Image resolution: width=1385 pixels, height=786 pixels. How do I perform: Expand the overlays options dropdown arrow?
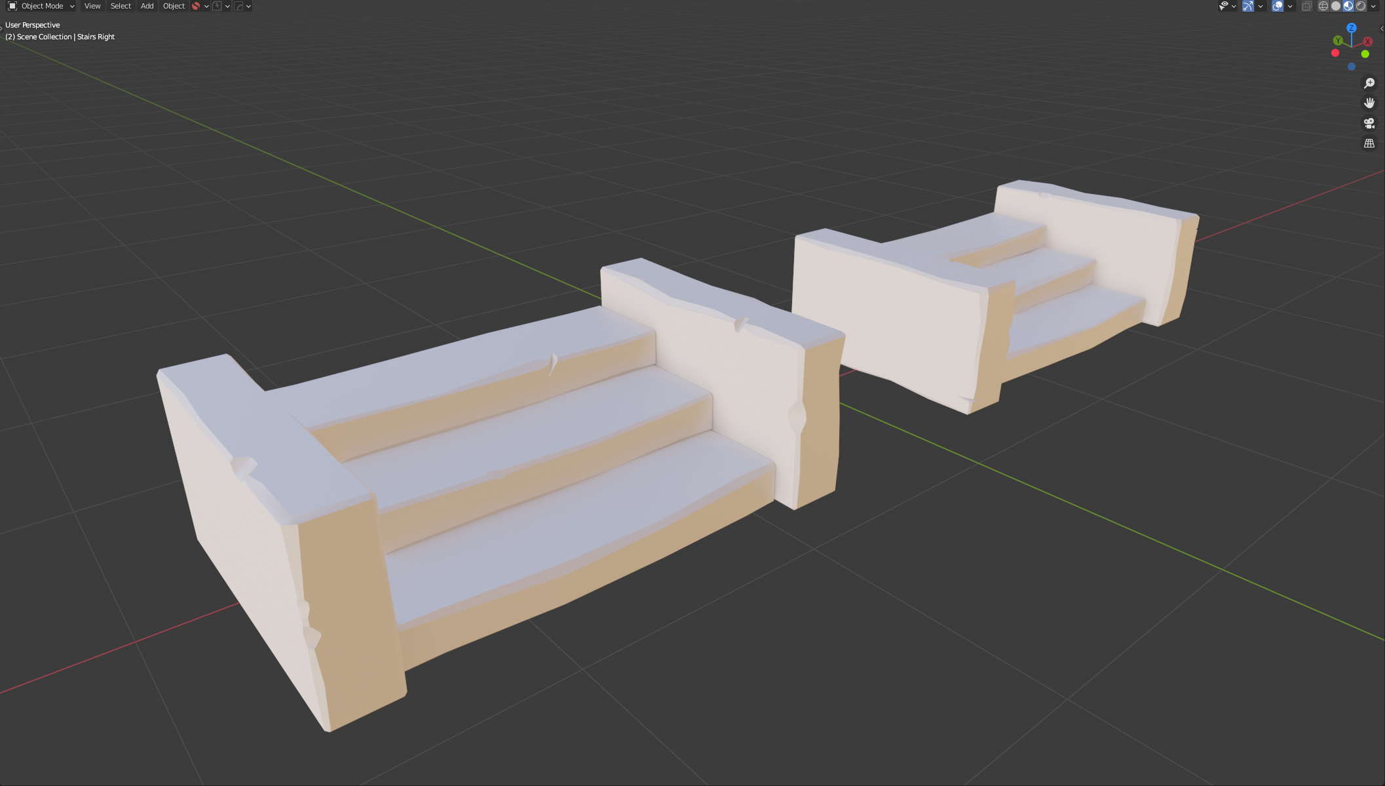(x=1289, y=6)
